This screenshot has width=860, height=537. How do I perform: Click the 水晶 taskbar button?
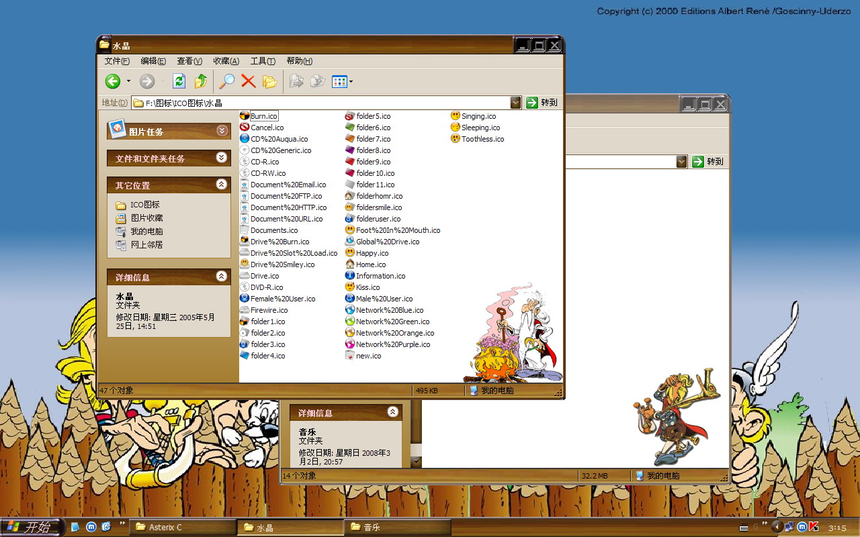point(290,527)
